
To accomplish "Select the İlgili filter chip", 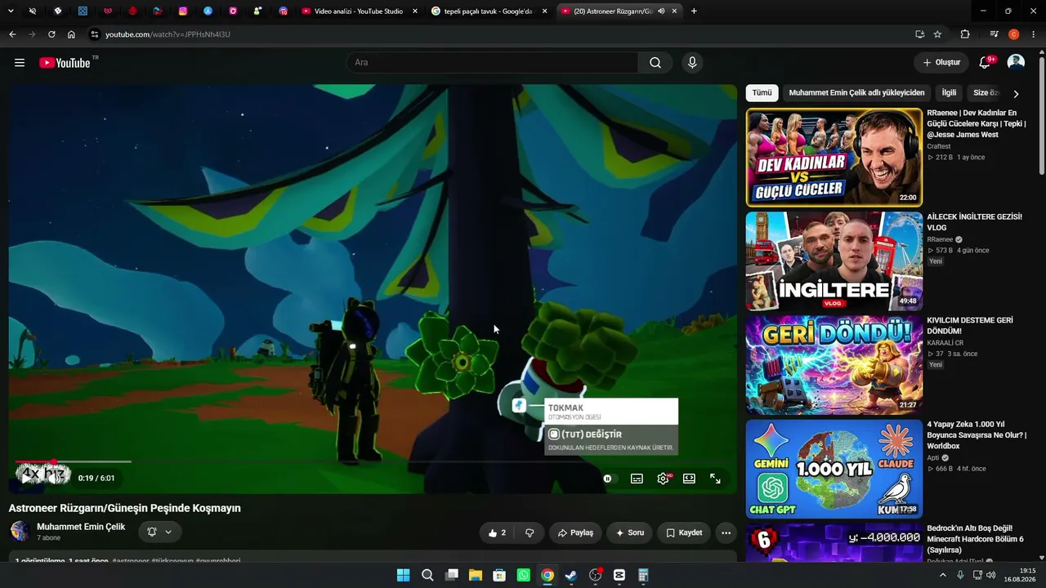I will tap(949, 93).
